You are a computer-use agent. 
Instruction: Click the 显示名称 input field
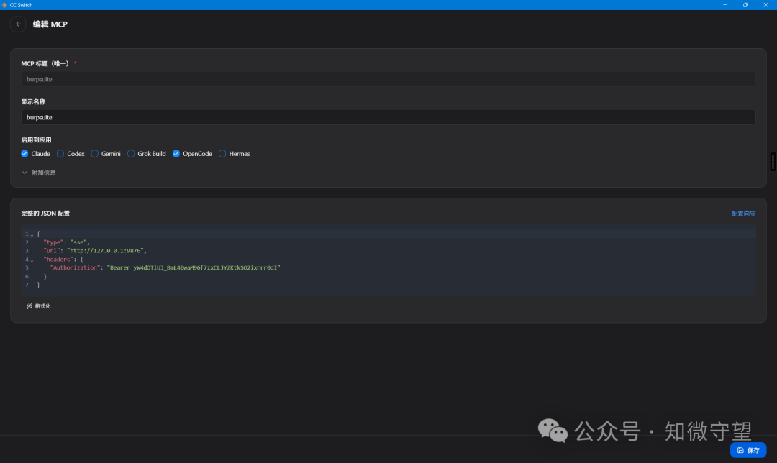[388, 117]
